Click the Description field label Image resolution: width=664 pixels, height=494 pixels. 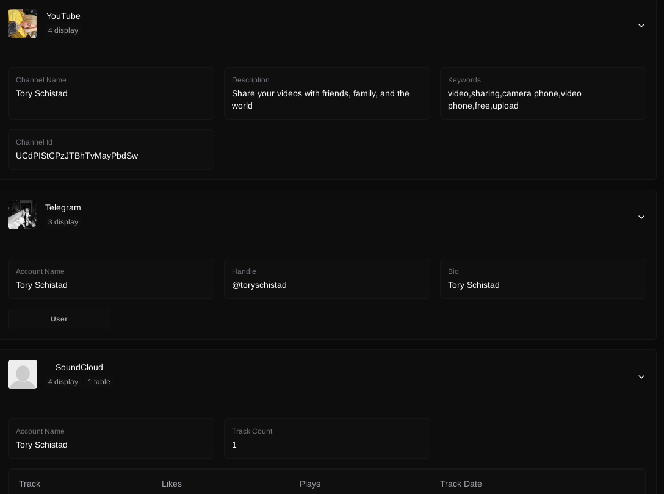pos(251,80)
